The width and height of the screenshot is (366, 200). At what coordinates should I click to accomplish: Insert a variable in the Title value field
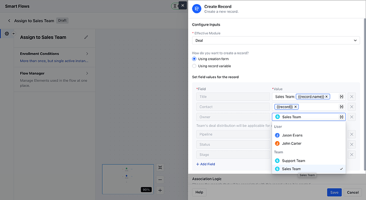342,97
